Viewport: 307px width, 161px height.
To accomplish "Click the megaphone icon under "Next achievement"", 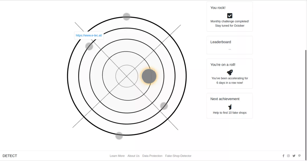I will pos(229,106).
